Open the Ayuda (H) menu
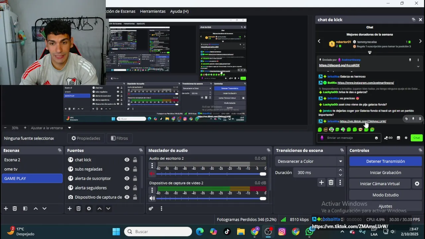425x239 pixels. pyautogui.click(x=179, y=11)
